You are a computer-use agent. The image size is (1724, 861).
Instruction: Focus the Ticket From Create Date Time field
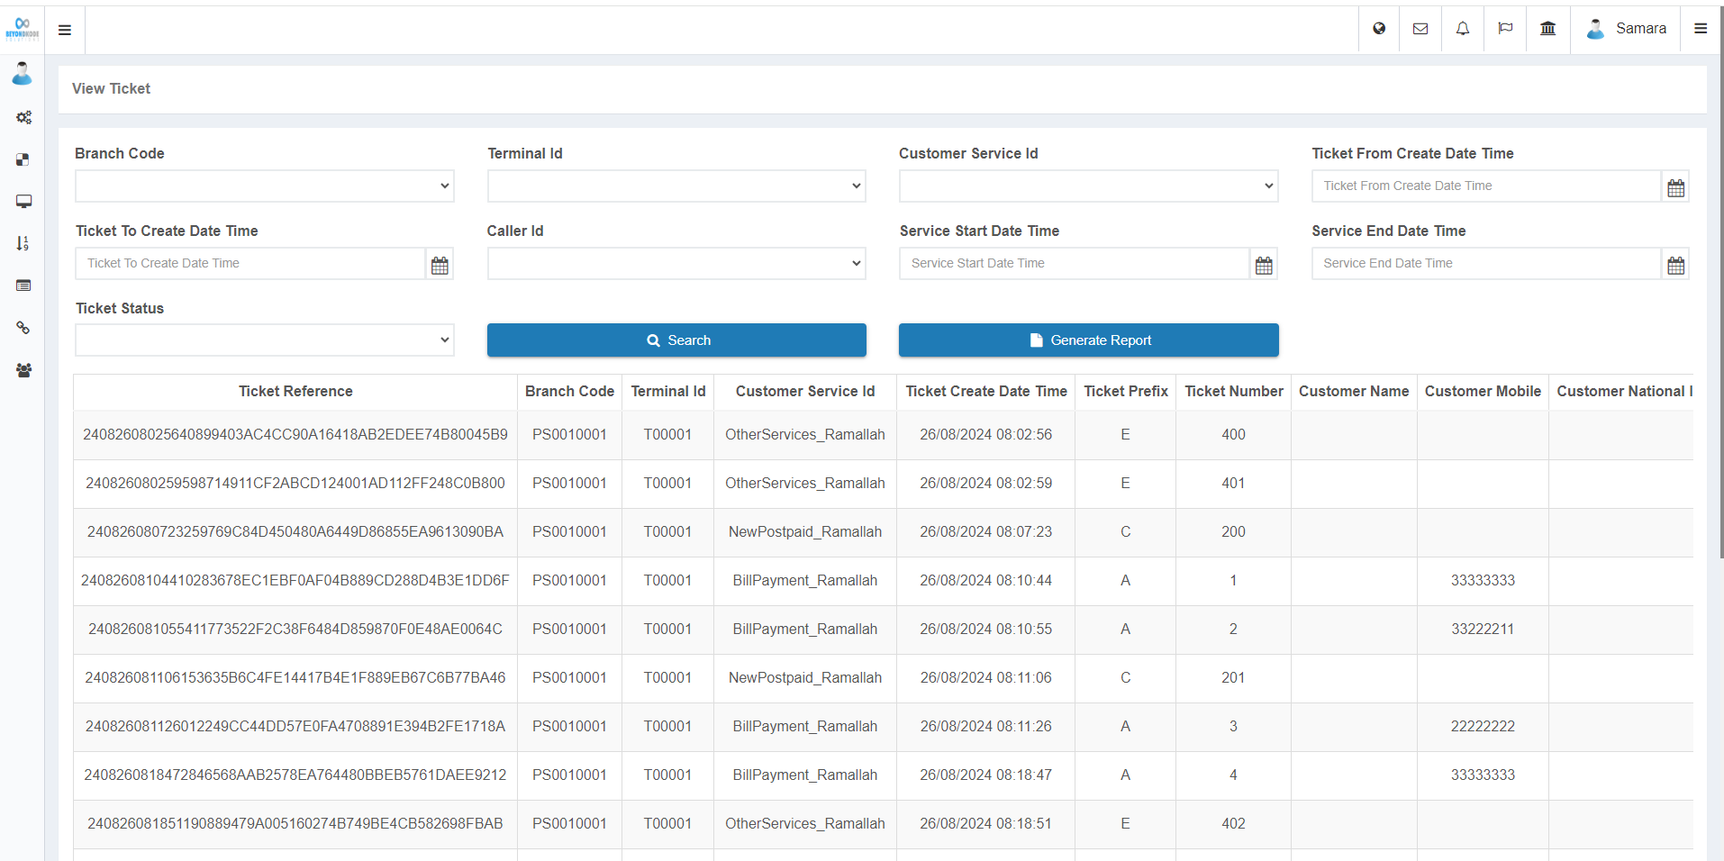point(1486,186)
